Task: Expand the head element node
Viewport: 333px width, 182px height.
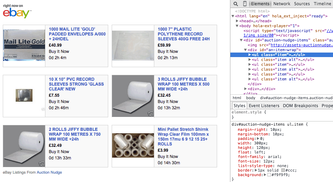Action: 237,21
